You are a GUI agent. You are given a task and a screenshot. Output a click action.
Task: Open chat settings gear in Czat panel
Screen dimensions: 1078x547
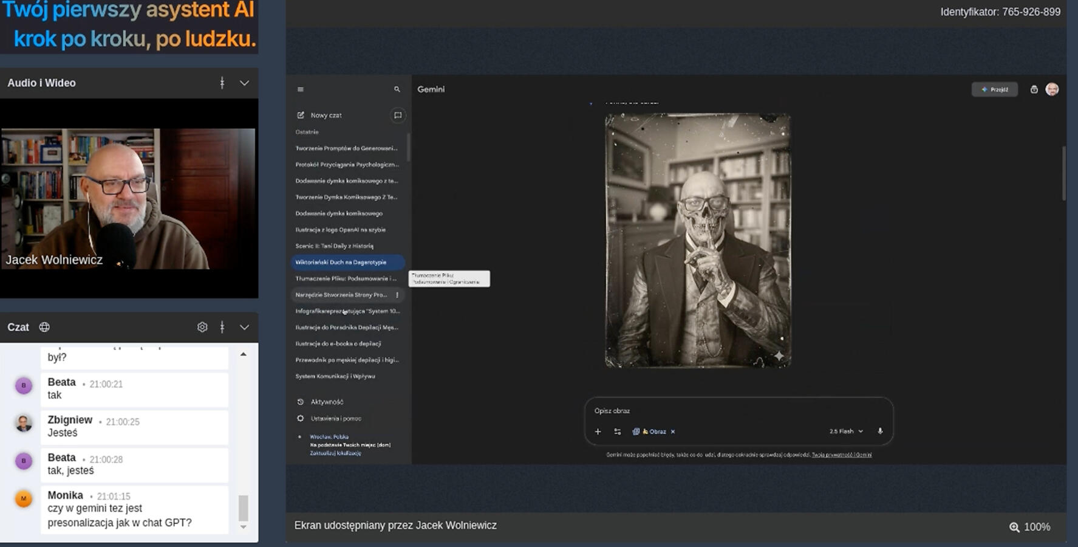(x=202, y=327)
